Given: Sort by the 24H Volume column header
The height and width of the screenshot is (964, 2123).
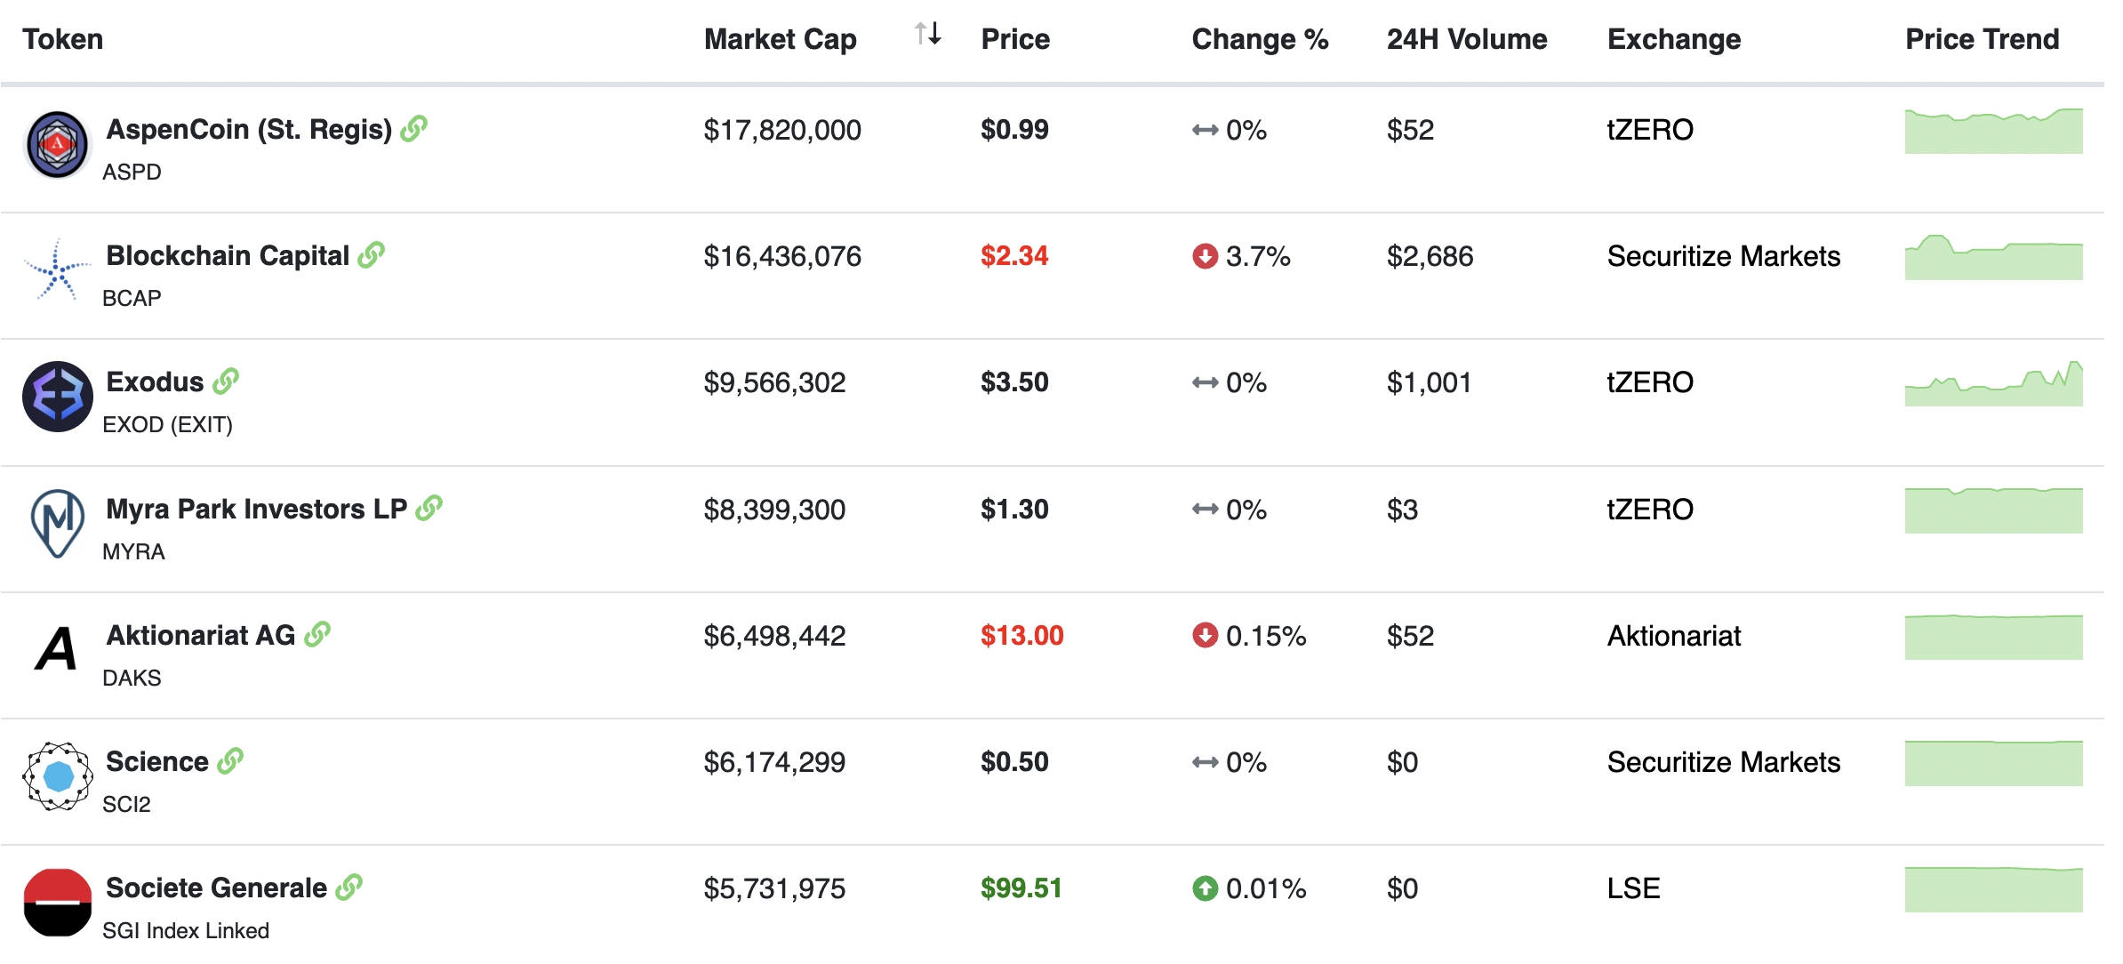Looking at the screenshot, I should coord(1467,39).
